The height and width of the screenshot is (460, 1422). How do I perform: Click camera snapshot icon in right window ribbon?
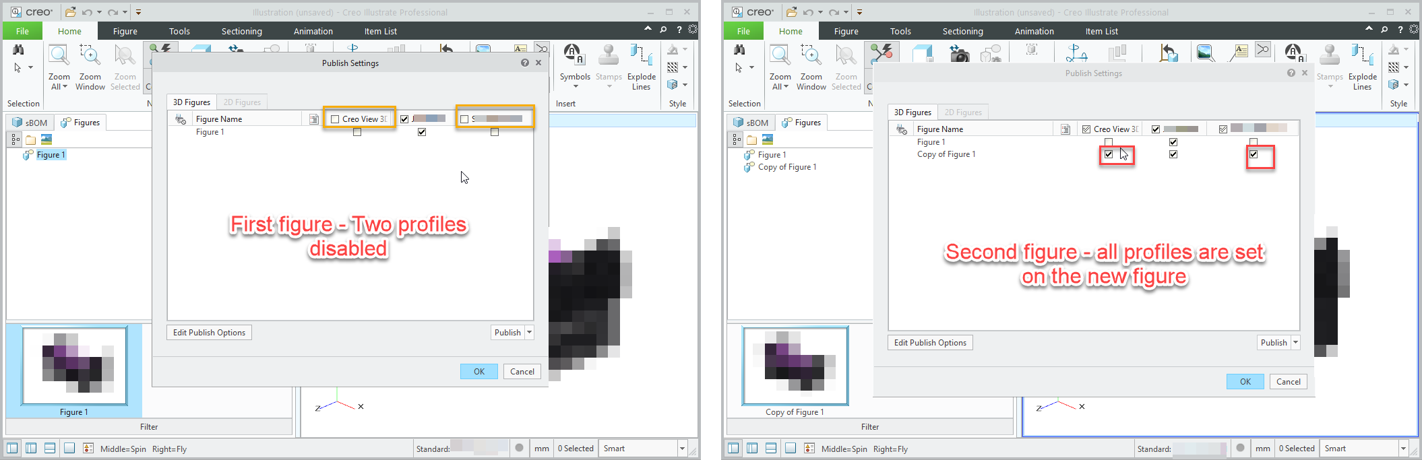960,54
